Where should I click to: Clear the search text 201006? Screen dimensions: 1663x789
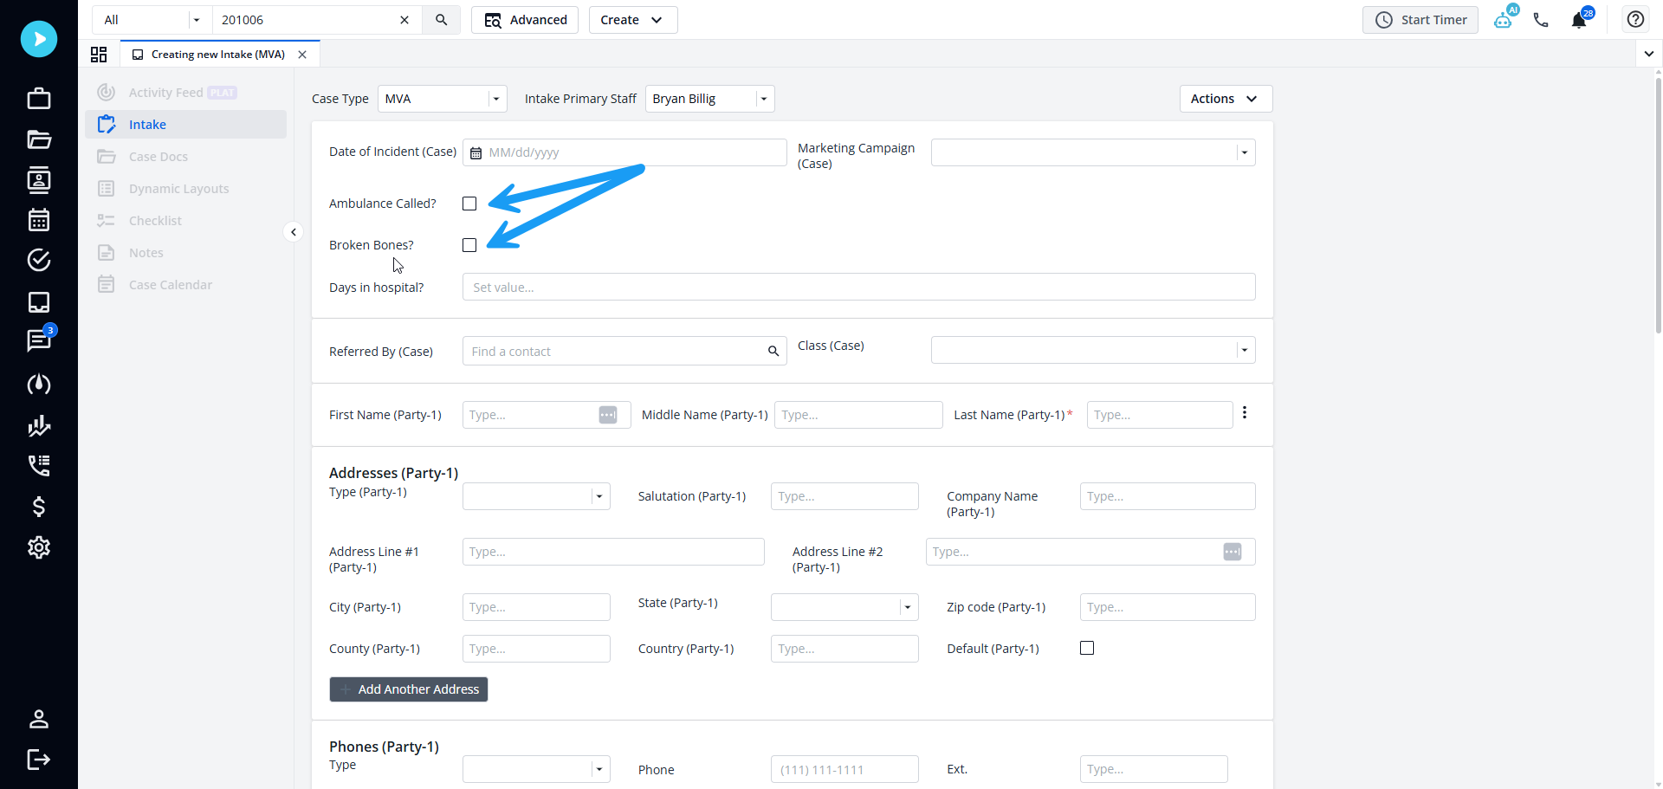click(404, 20)
